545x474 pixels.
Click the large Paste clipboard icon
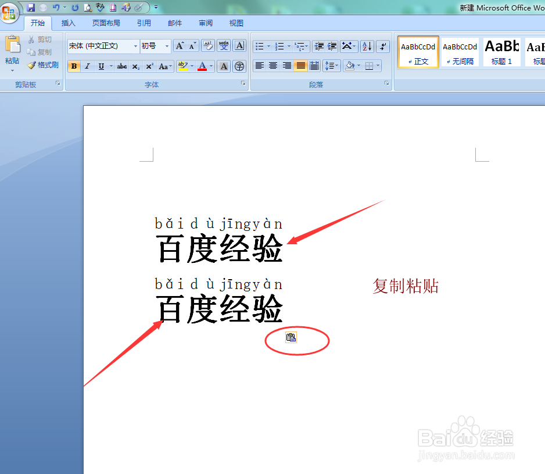click(x=13, y=44)
